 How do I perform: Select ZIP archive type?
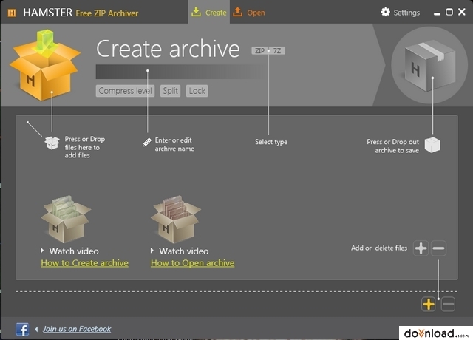[259, 51]
